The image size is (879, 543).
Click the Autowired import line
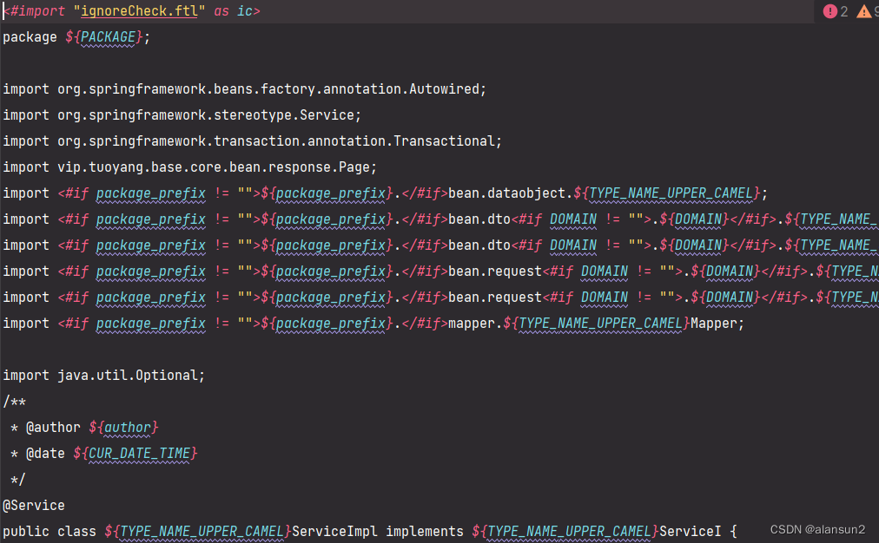(x=244, y=89)
